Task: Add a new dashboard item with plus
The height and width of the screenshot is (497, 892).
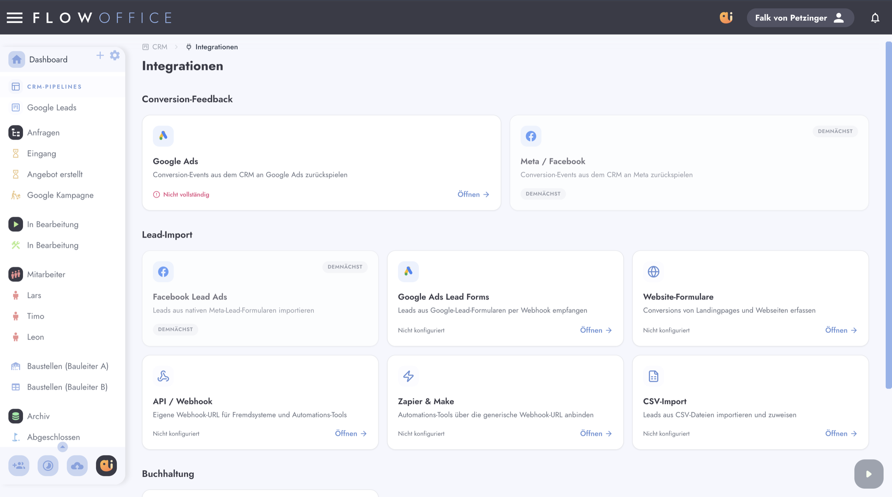Action: [100, 55]
